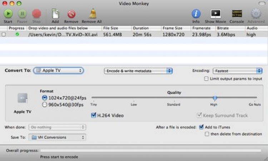
Task: Uncheck the Add to iTunes checkbox
Action: [201, 127]
